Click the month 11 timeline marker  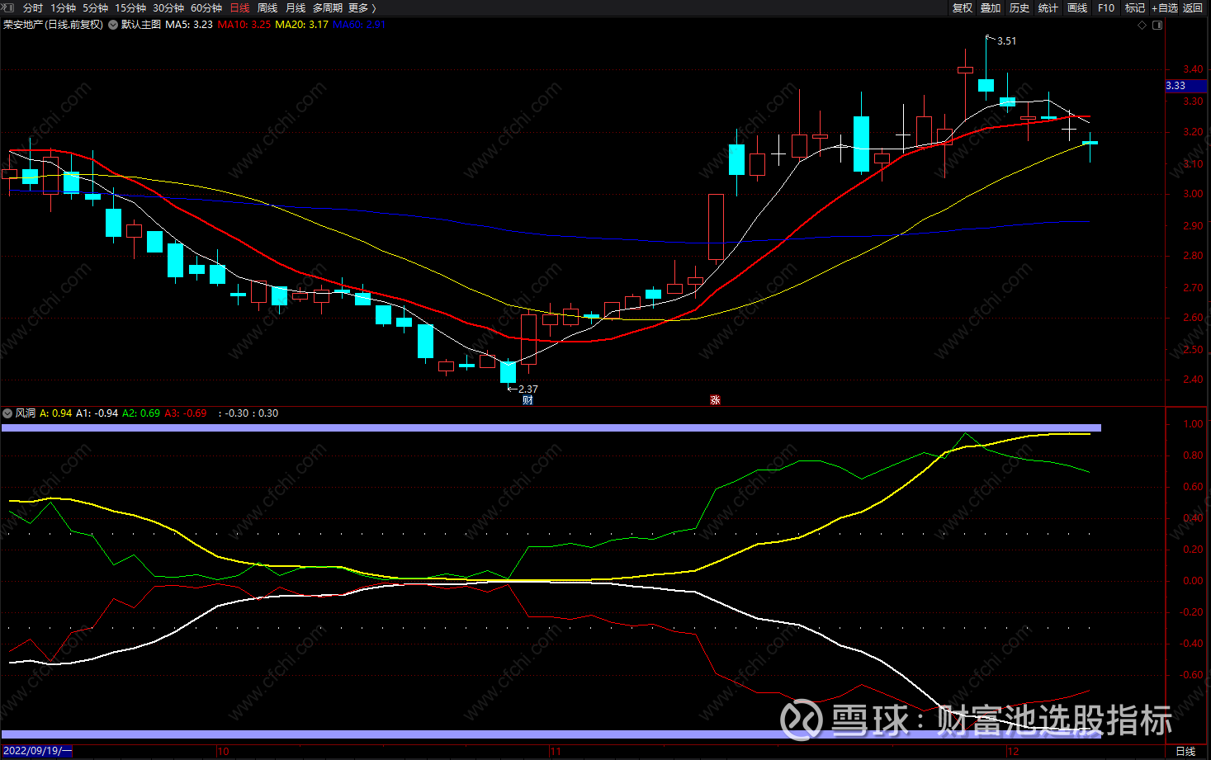[556, 752]
